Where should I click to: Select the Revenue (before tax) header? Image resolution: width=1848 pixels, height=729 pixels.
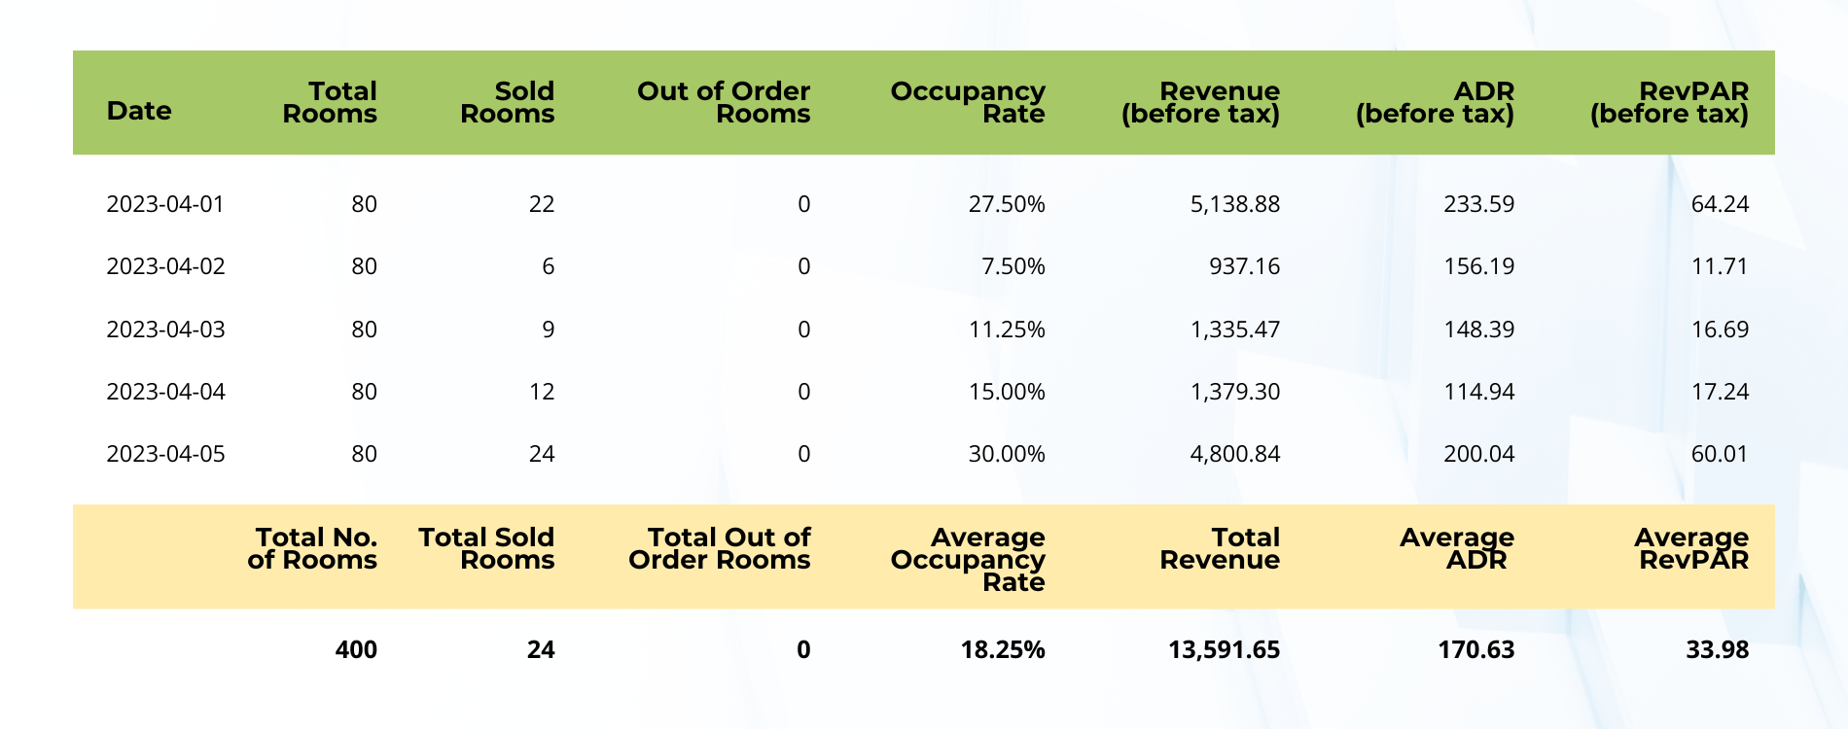pyautogui.click(x=1200, y=102)
